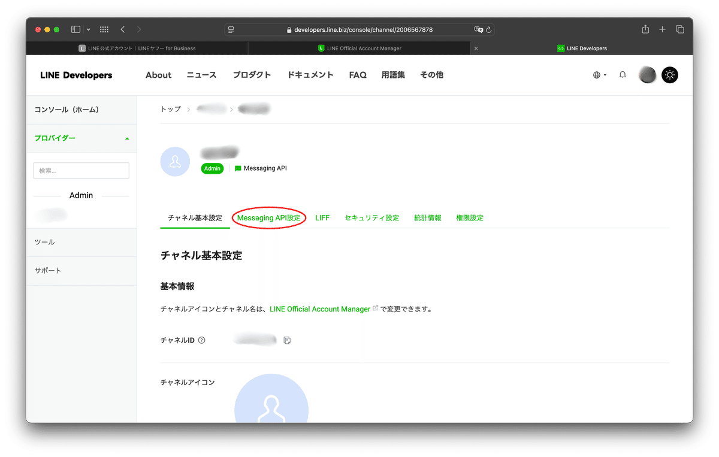The width and height of the screenshot is (719, 457).
Task: Open the profile avatar menu
Action: click(x=647, y=74)
